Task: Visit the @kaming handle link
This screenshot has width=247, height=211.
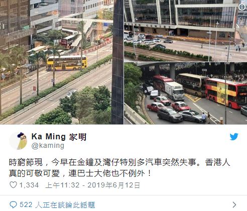Action: [48, 146]
